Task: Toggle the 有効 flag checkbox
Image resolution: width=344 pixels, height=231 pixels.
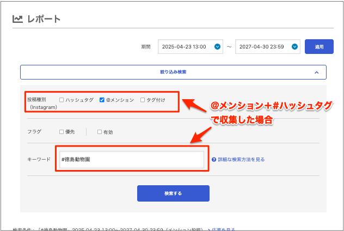Action: pyautogui.click(x=100, y=132)
